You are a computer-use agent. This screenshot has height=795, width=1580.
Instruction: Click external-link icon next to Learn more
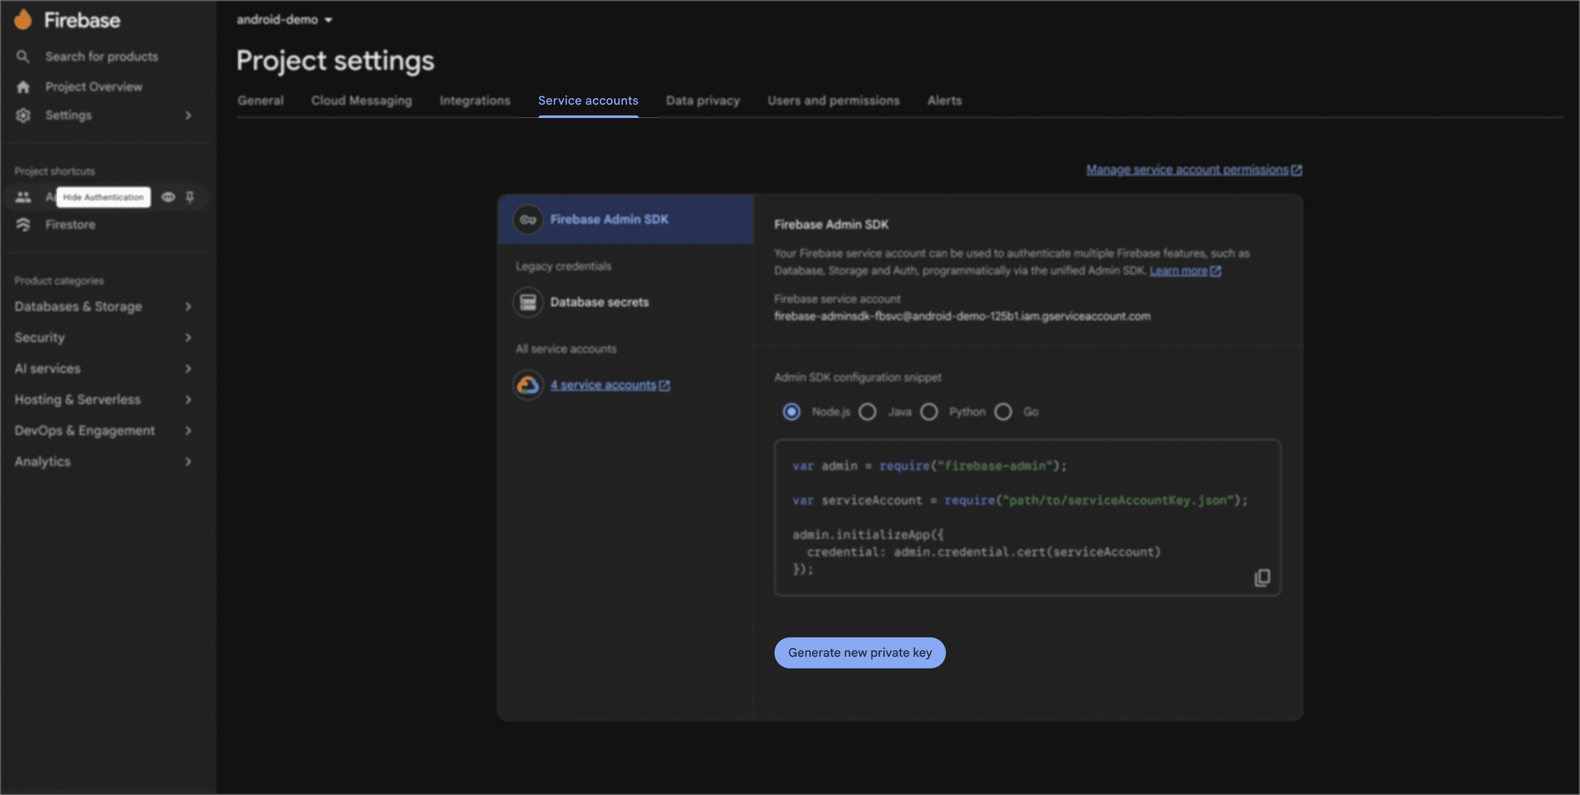click(1215, 270)
